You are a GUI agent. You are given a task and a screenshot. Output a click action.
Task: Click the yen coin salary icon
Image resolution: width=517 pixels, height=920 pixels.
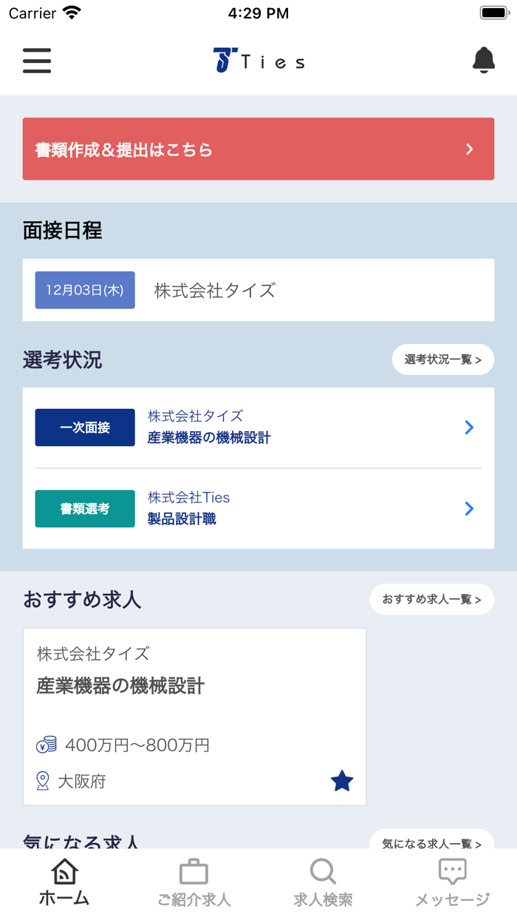tap(46, 745)
